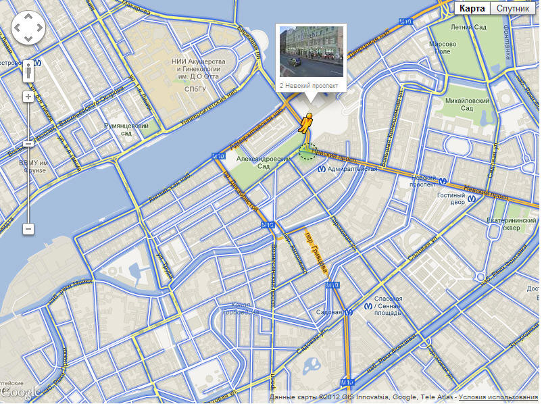Click the Google logo in the corner
Image resolution: width=544 pixels, height=404 pixels.
click(x=21, y=393)
